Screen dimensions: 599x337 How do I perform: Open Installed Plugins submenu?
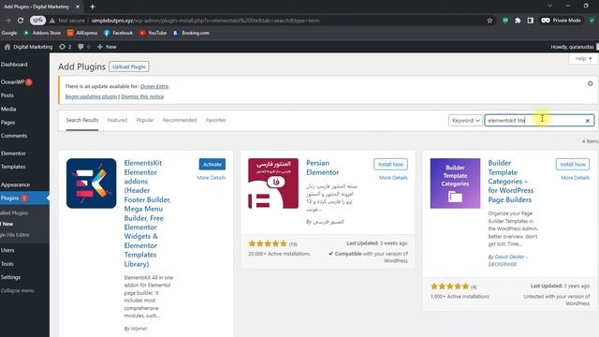[x=14, y=213]
